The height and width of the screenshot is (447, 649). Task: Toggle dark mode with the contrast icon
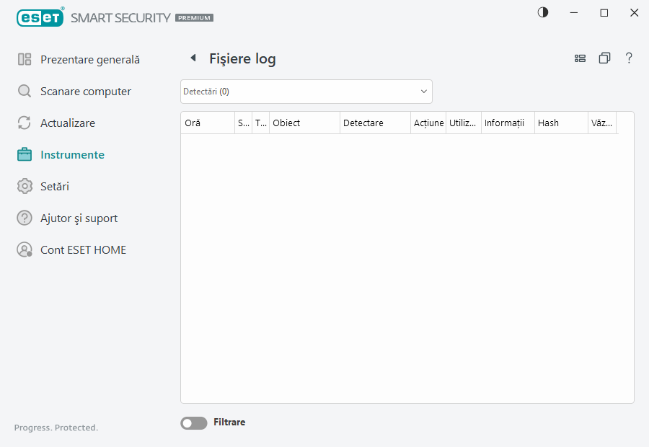tap(542, 12)
